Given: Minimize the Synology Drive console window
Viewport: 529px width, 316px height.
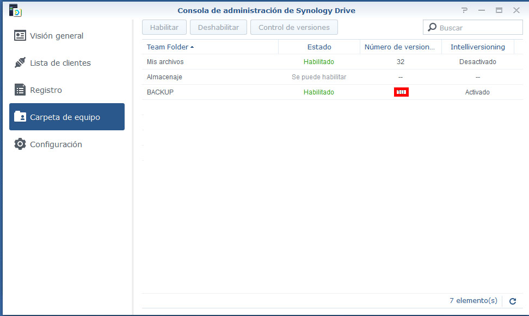Looking at the screenshot, I should [482, 10].
